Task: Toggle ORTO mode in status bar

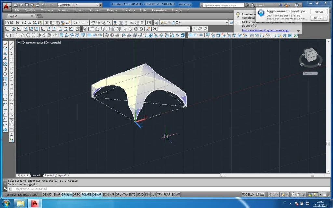Action: click(x=76, y=194)
